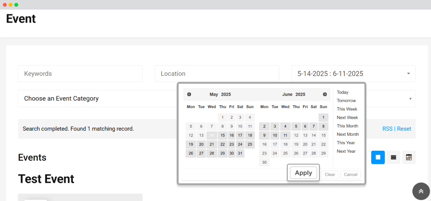Click Clear in date picker
The width and height of the screenshot is (431, 201).
click(330, 175)
